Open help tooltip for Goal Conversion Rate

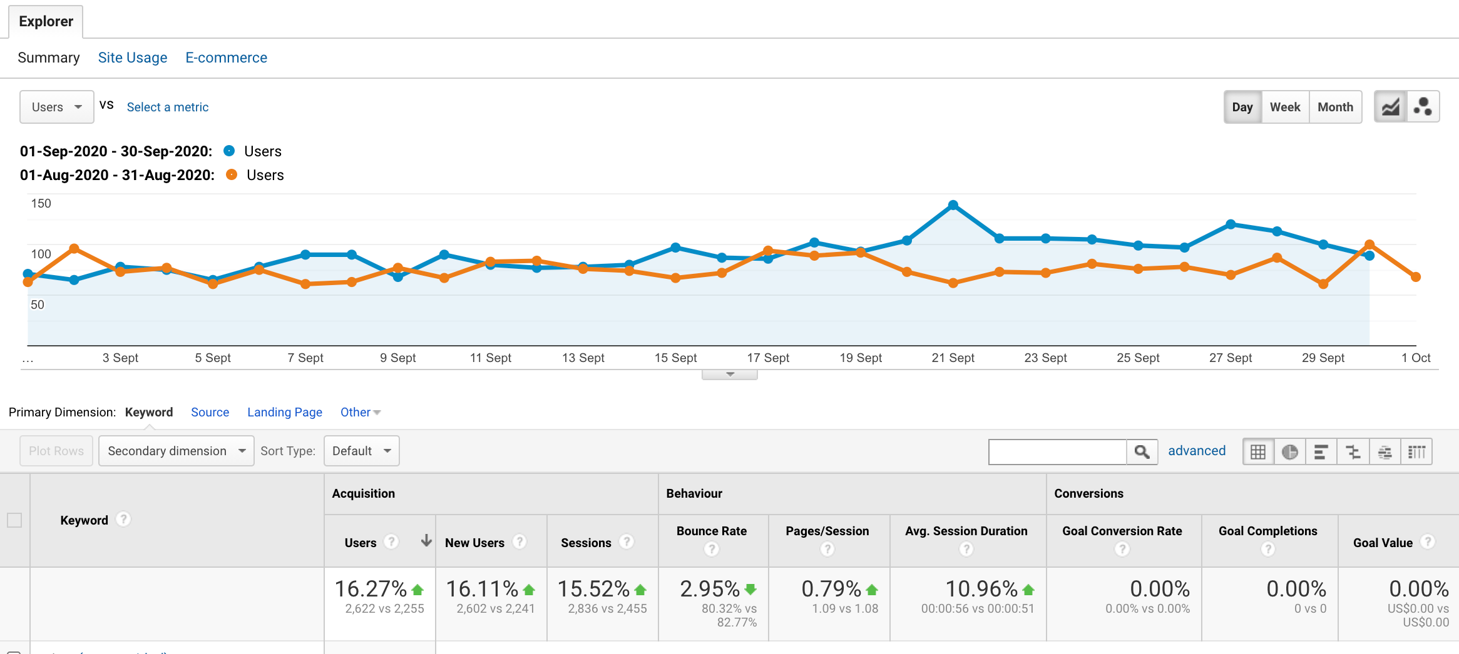1122,549
